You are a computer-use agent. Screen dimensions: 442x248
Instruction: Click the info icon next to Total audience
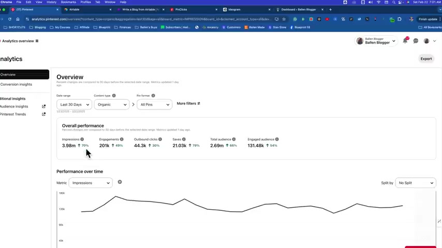click(234, 139)
